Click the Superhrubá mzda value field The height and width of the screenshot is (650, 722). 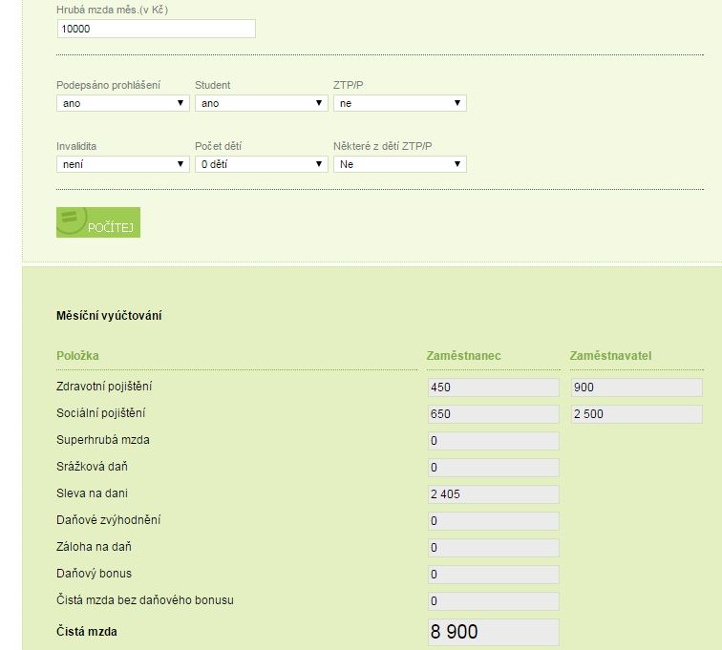pos(492,441)
